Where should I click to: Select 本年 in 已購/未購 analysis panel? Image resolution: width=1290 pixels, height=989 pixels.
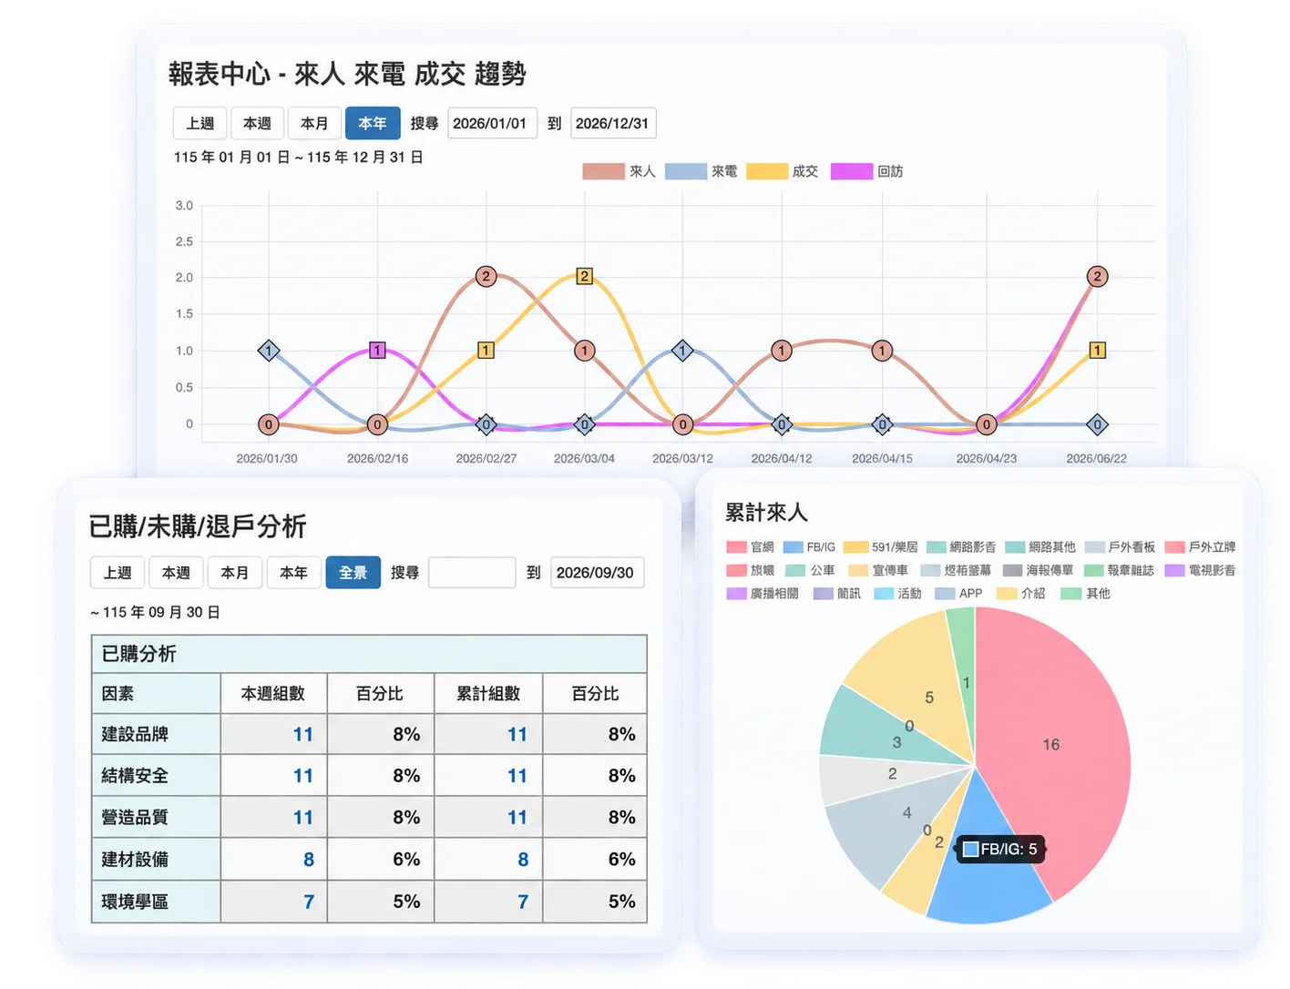[x=293, y=573]
